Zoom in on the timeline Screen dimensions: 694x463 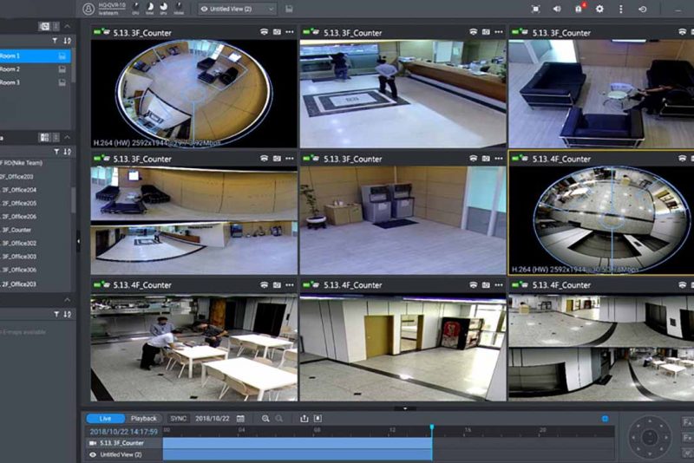265,418
